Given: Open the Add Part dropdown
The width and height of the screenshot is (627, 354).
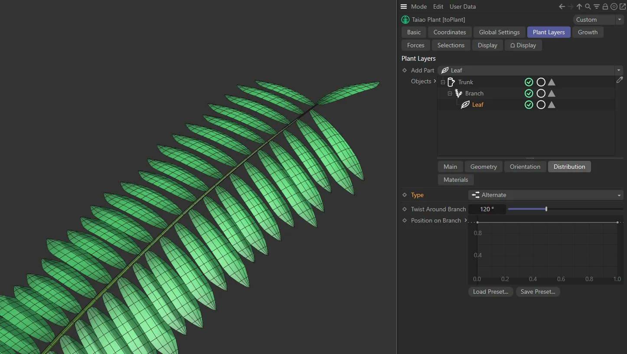Looking at the screenshot, I should pos(619,70).
